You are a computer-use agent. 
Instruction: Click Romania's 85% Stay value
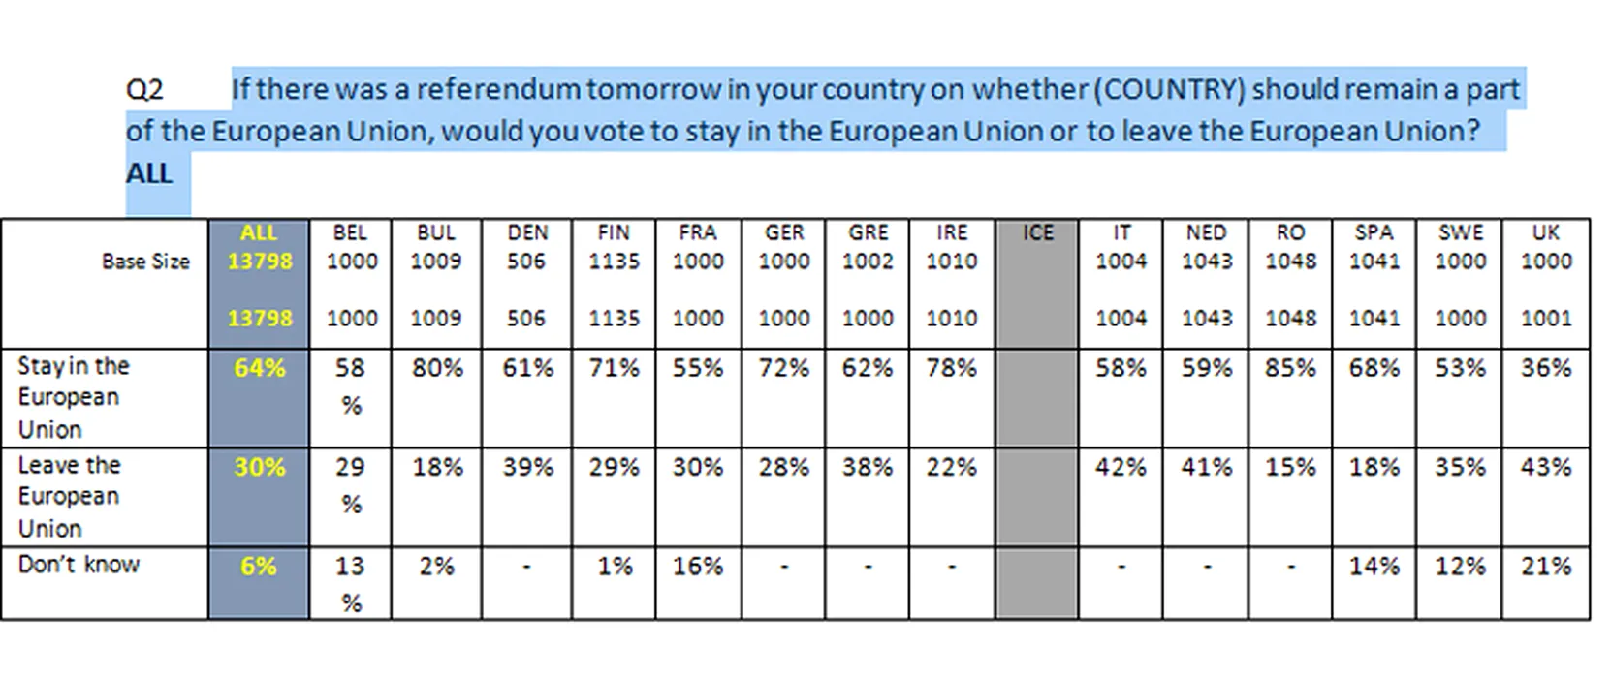pyautogui.click(x=1290, y=368)
